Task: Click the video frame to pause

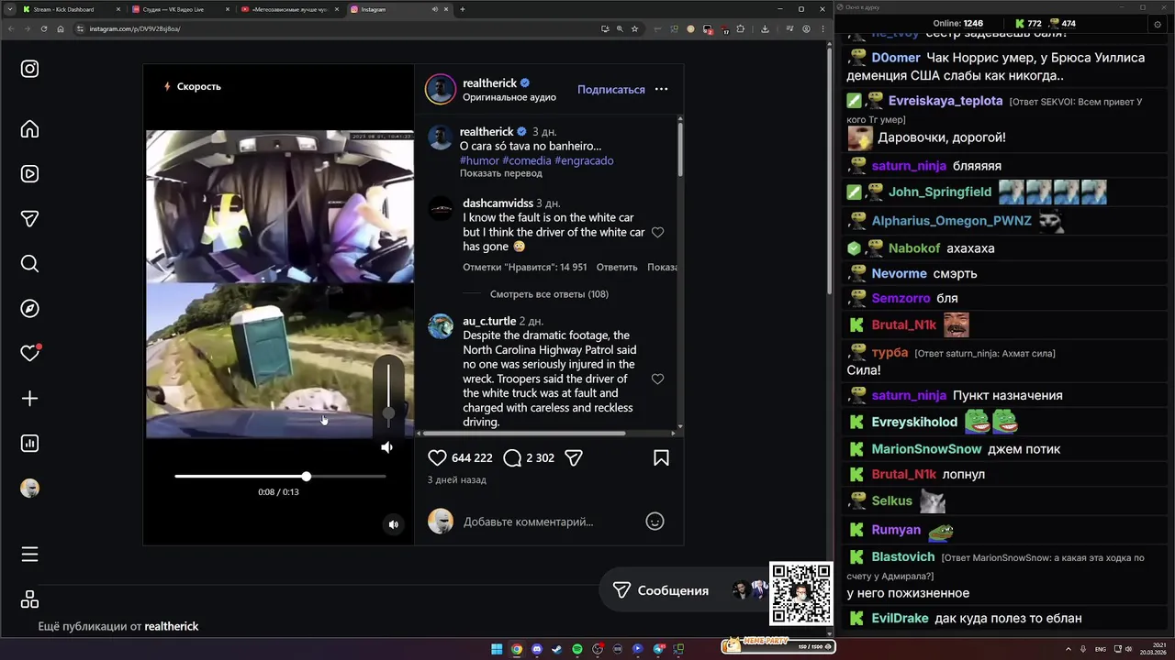Action: [280, 284]
